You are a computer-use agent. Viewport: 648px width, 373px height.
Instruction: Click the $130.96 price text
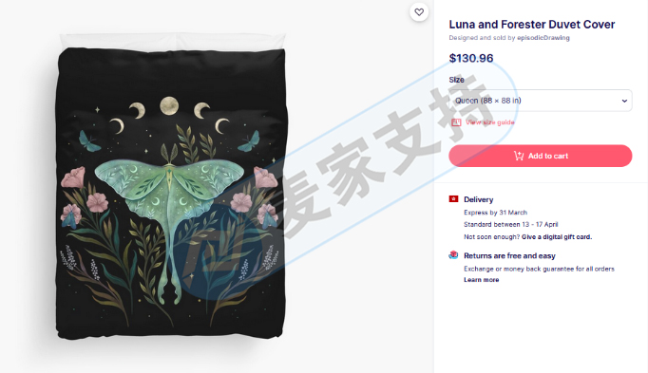pyautogui.click(x=471, y=58)
